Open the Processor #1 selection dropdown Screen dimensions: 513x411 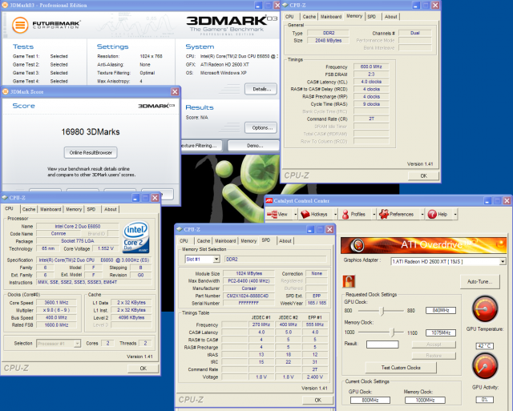point(77,344)
